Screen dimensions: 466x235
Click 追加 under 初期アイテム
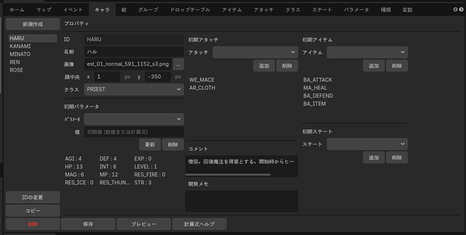pos(374,66)
